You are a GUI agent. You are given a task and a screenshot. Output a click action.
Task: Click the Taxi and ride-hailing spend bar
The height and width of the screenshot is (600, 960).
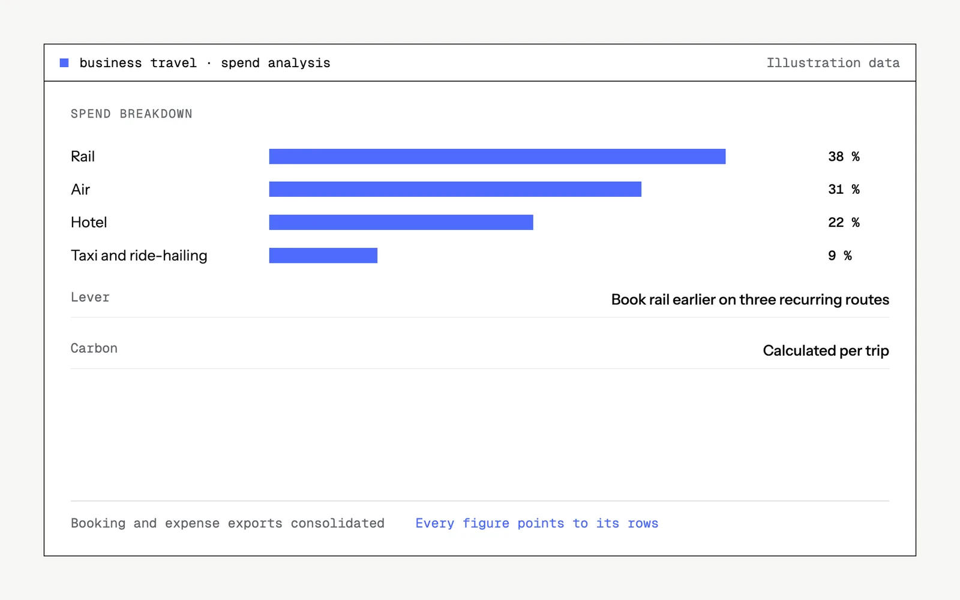[x=323, y=256]
